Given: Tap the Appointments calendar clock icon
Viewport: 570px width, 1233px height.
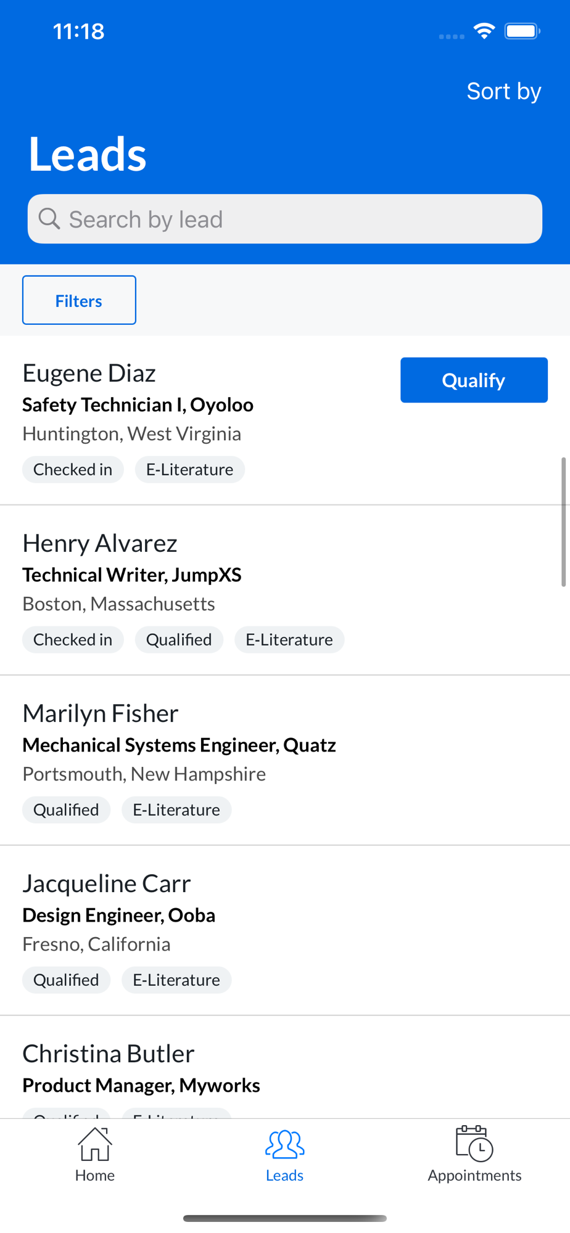Looking at the screenshot, I should click(x=474, y=1144).
